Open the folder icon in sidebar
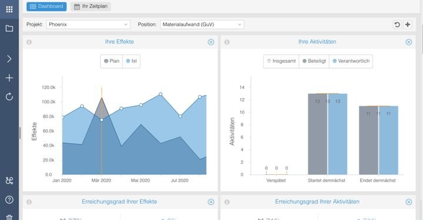423x220 pixels. [x=9, y=28]
